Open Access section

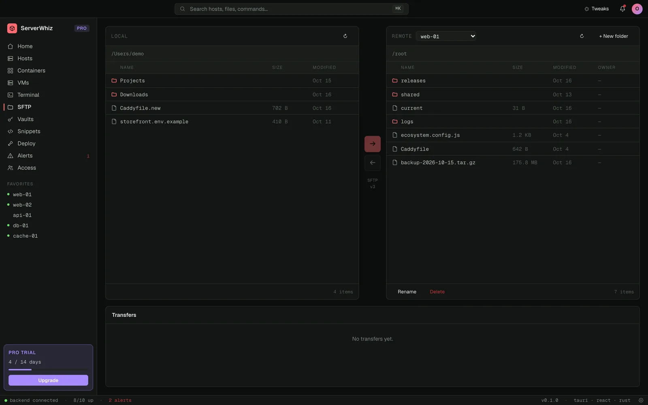49,168
